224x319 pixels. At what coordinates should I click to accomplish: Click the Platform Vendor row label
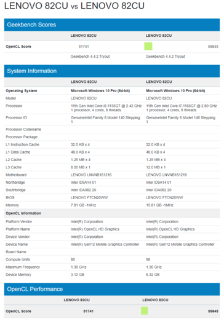click(19, 222)
